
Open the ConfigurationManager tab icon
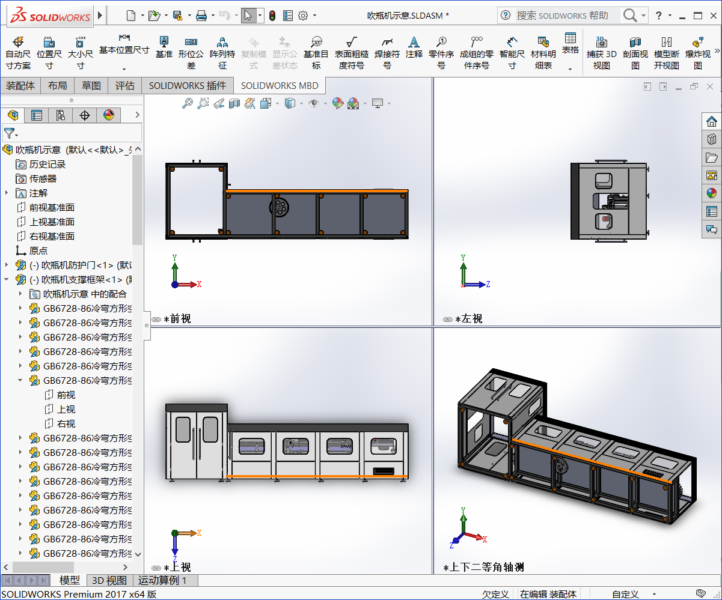point(61,115)
